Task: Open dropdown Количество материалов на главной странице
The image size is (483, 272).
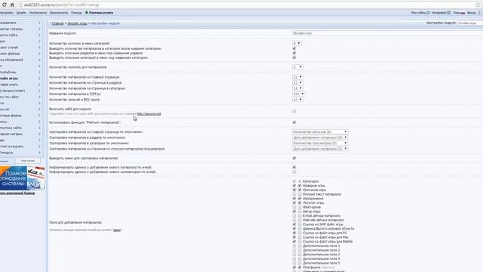Action: [x=297, y=77]
